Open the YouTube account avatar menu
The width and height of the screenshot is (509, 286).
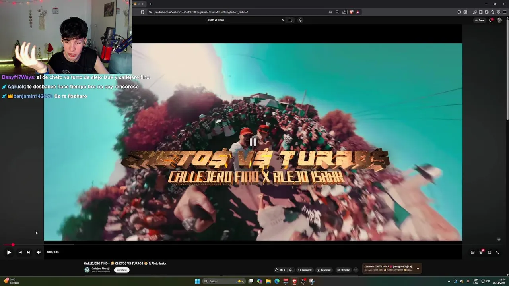tap(499, 20)
